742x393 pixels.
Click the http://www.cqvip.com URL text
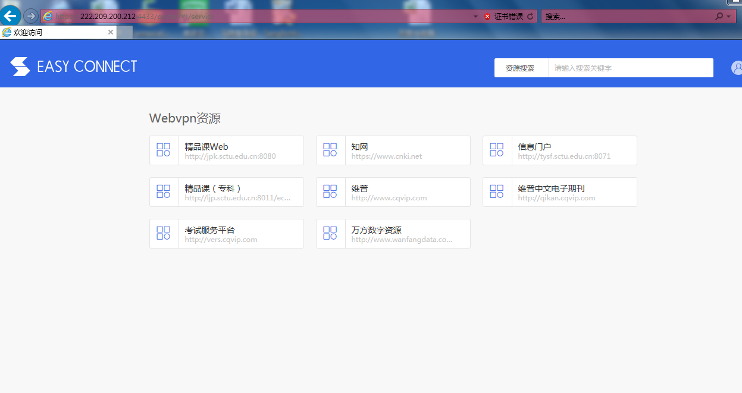pos(389,198)
